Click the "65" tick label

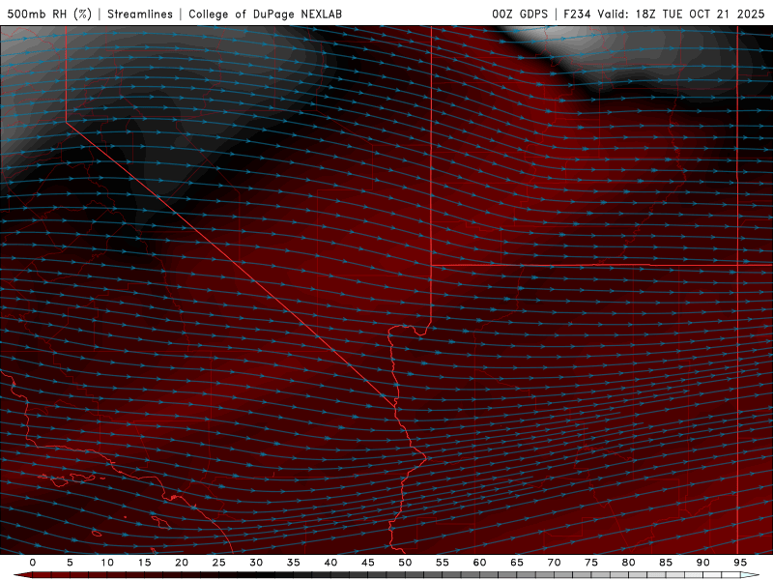[517, 563]
